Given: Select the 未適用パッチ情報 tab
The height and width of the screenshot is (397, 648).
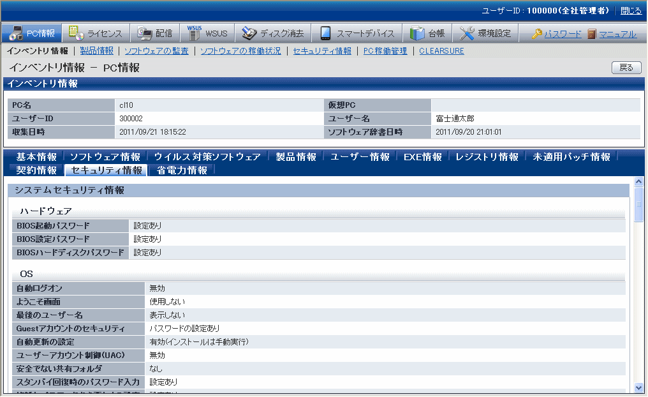Looking at the screenshot, I should tap(571, 157).
